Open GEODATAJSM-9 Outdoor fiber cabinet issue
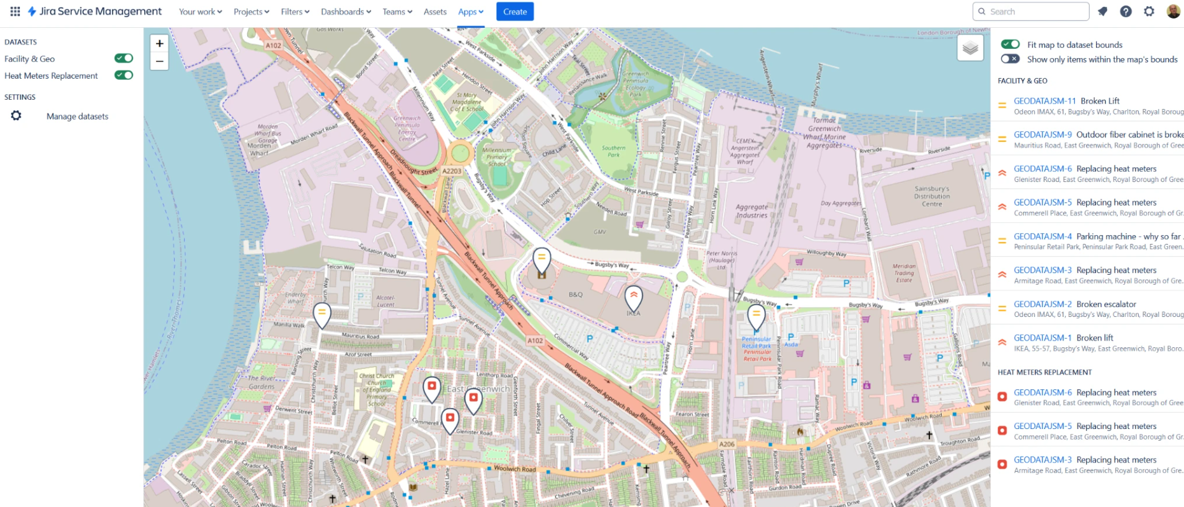The image size is (1184, 507). coord(1098,134)
